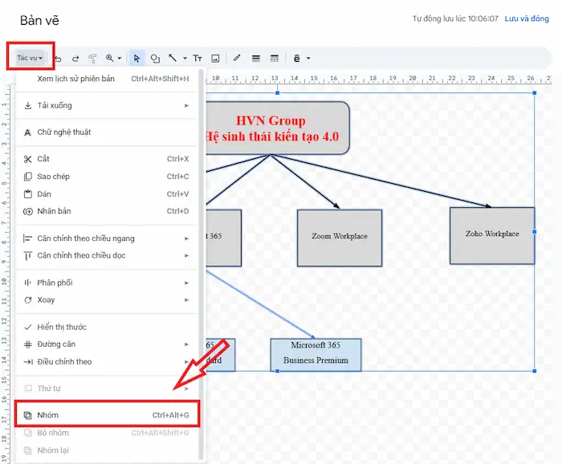Viewport: 562px width, 464px height.
Task: Select the Zoom Workplace box
Action: click(x=340, y=238)
